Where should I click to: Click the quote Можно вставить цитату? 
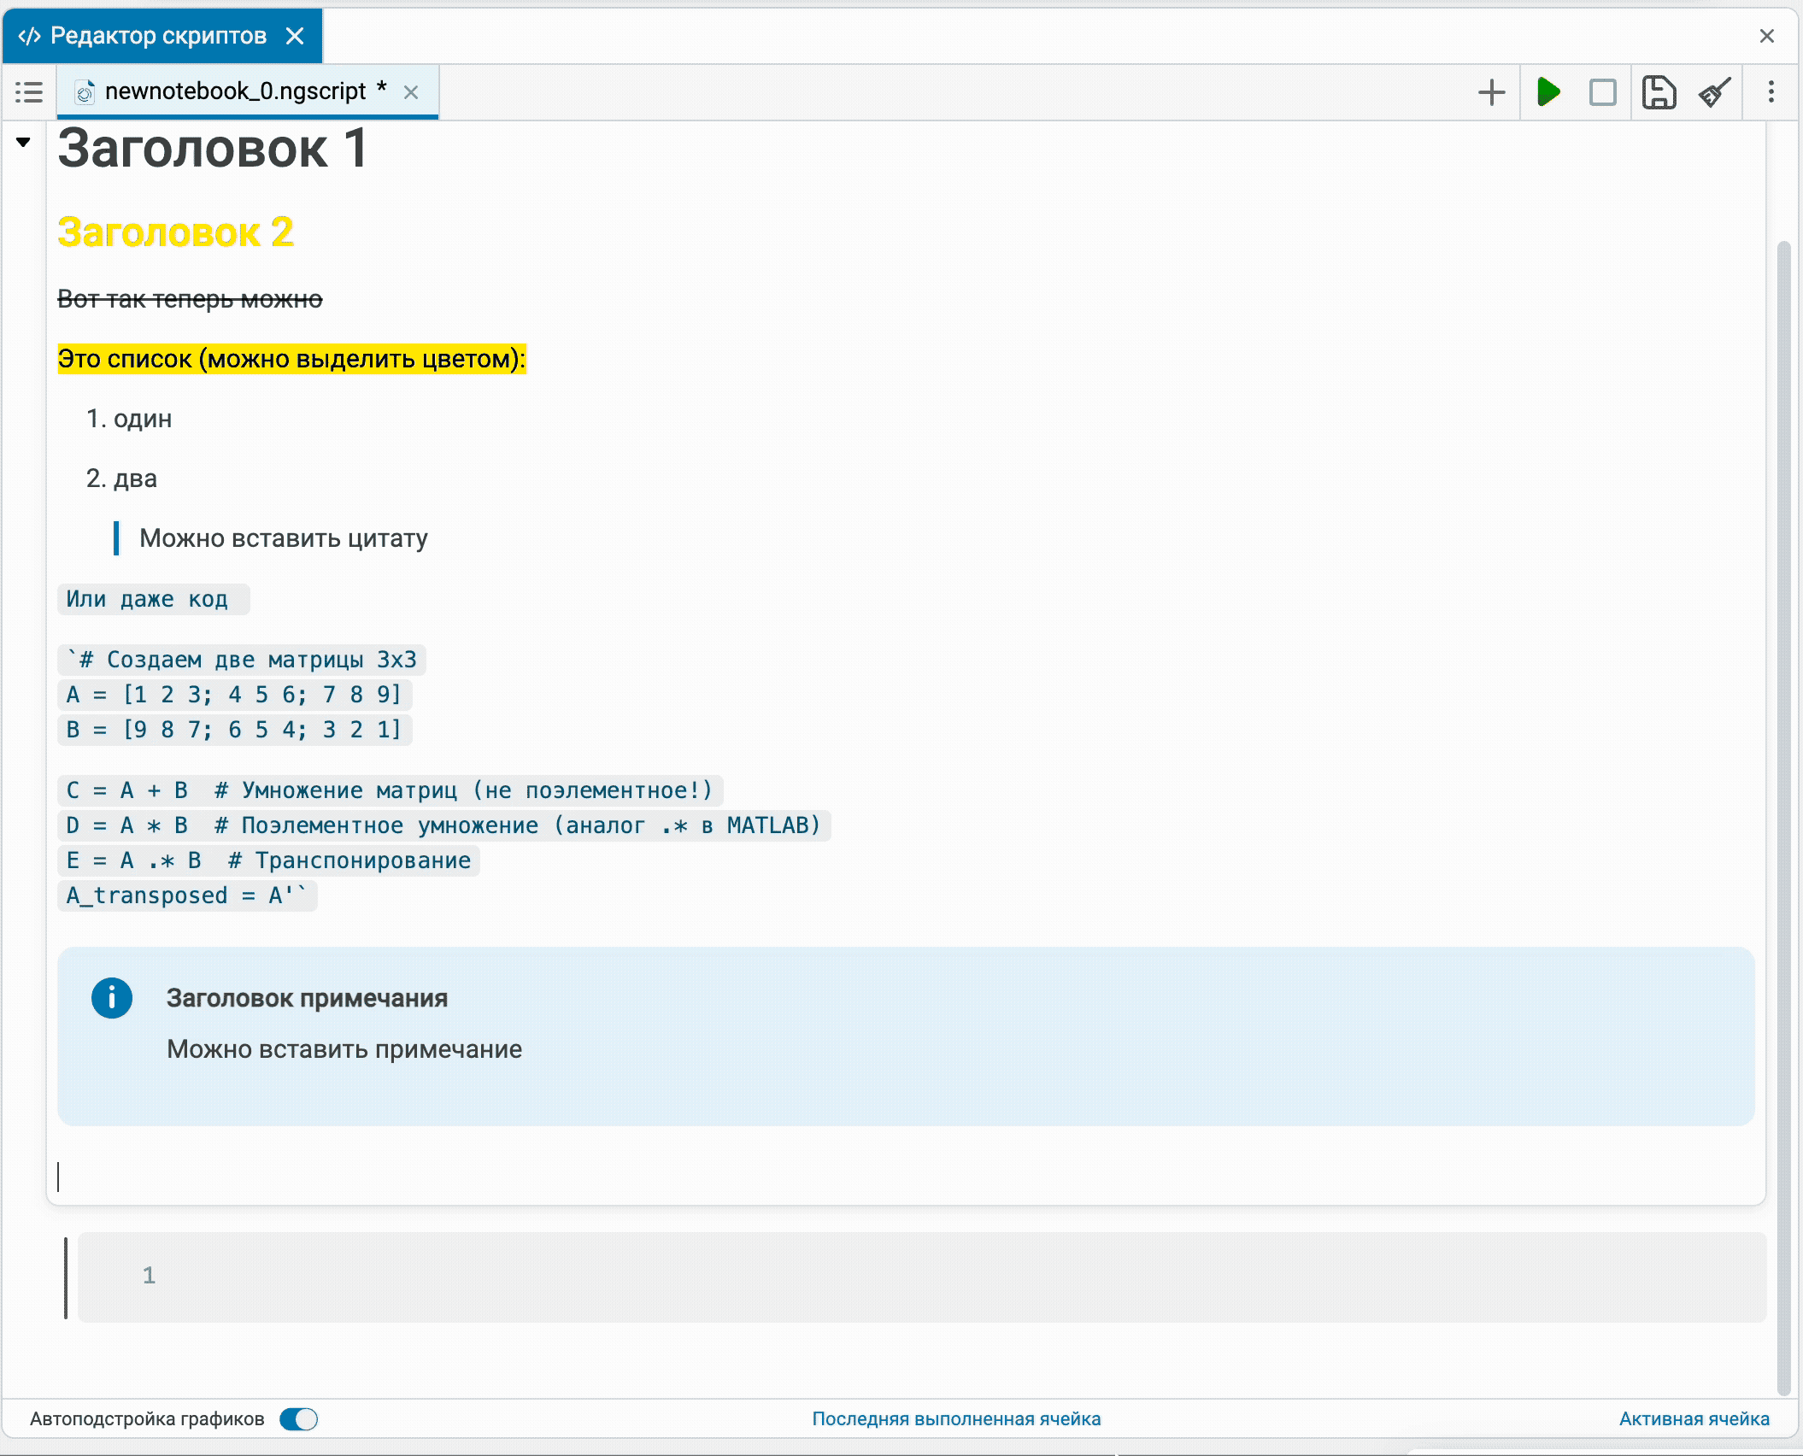284,538
